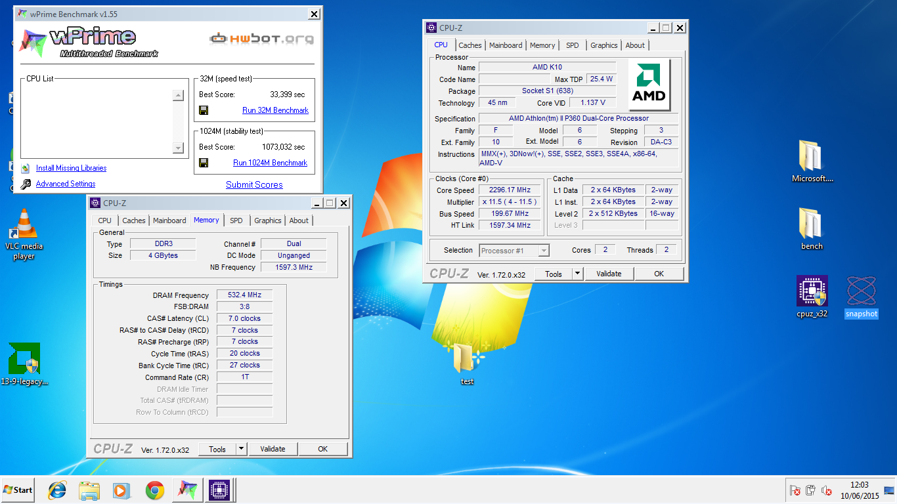Screen dimensions: 897x504
Task: Click the Show desktop button by the clock
Action: point(889,490)
